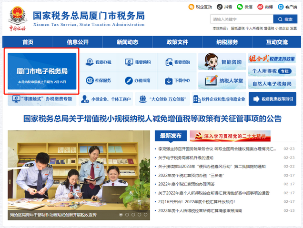
Task: Open the 新闻动态 menu
Action: click(x=127, y=42)
